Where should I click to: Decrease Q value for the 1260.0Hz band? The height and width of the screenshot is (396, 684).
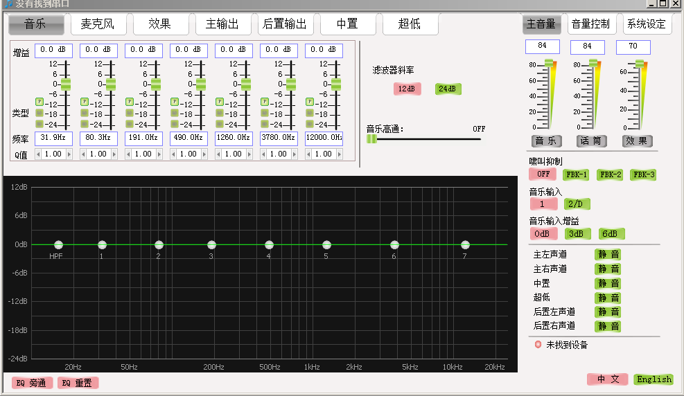(218, 154)
